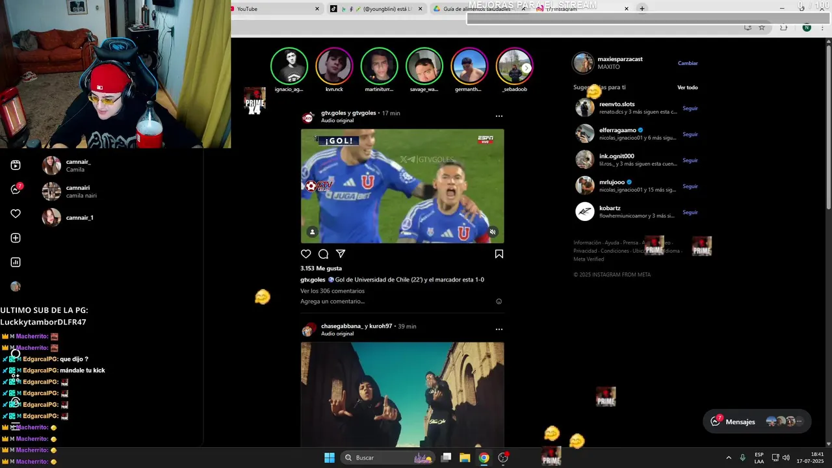Viewport: 832px width, 468px height.
Task: Open comment bubble icon on gtv.goles post
Action: point(323,254)
